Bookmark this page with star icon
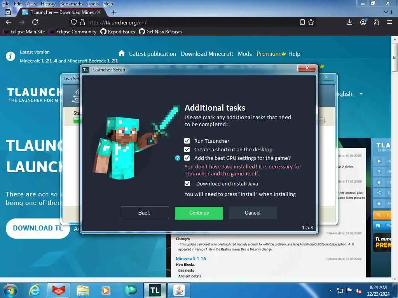 [311, 22]
